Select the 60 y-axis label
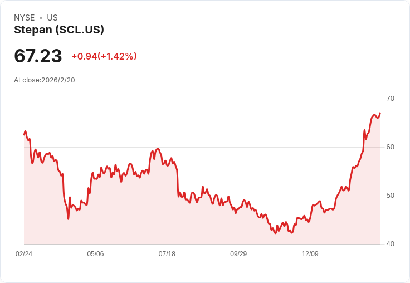 pyautogui.click(x=390, y=147)
